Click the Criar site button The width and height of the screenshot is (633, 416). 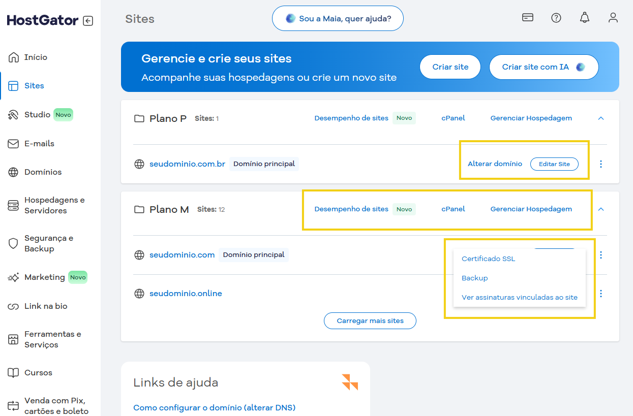coord(450,67)
